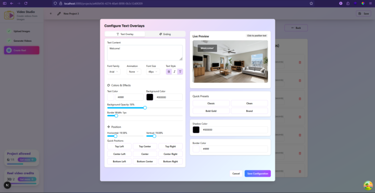This screenshot has width=375, height=193.
Task: Cancel the text overlay dialog
Action: tap(236, 174)
